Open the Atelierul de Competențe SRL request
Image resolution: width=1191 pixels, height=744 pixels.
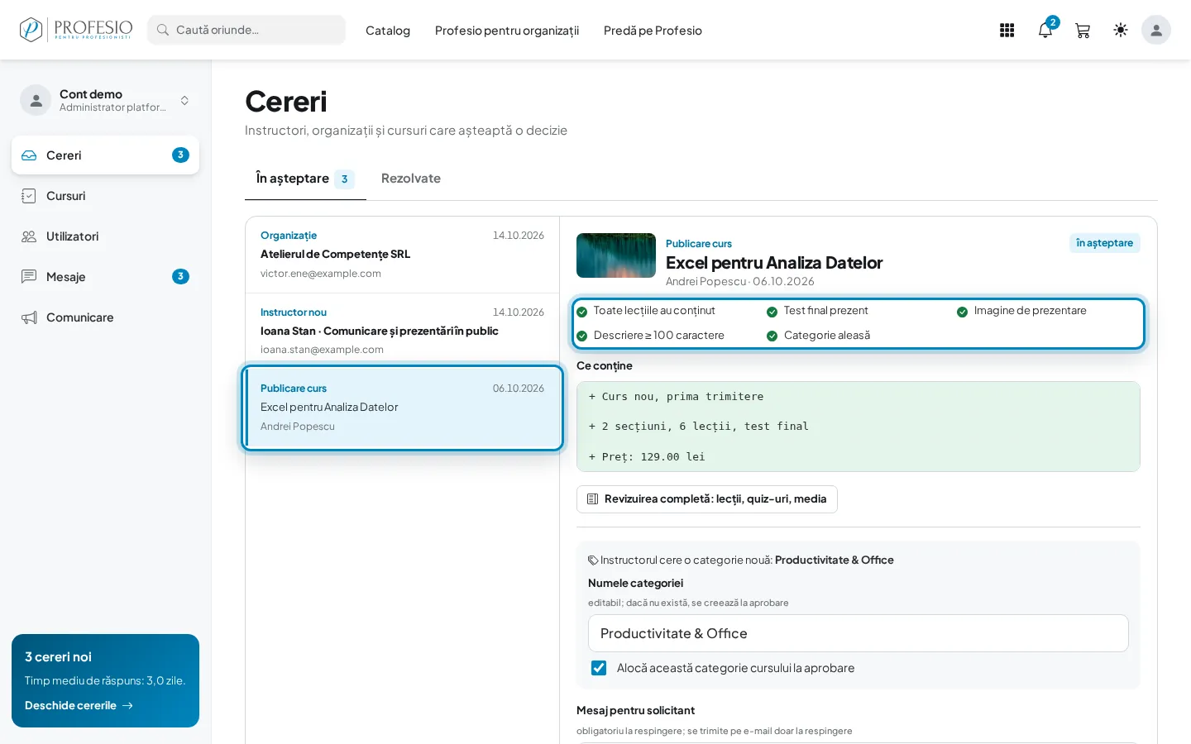[x=403, y=255]
